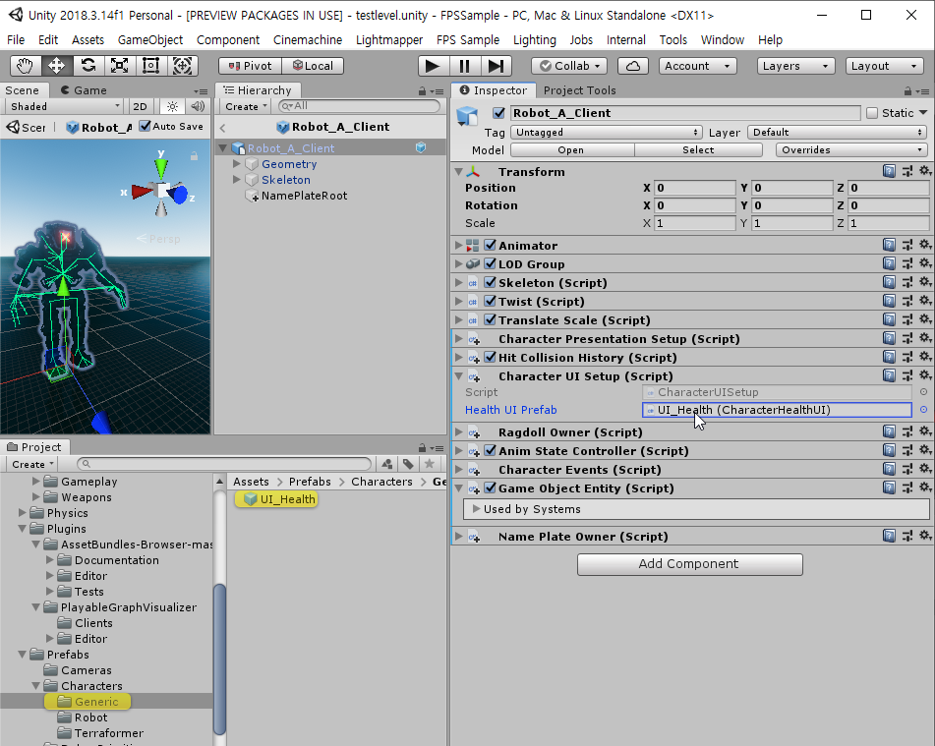Search by type in Project panel

point(387,464)
